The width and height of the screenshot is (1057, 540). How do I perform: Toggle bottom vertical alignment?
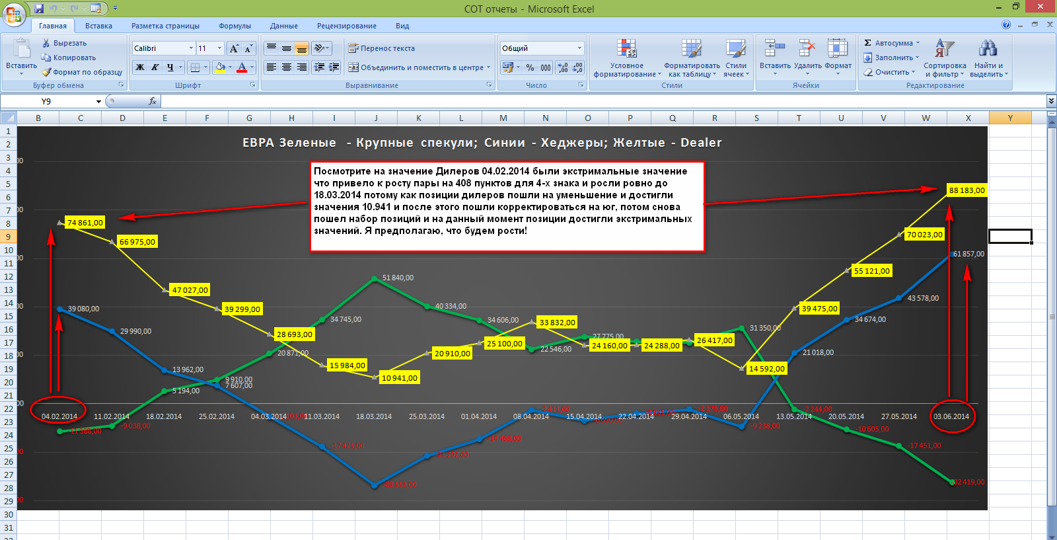click(301, 48)
